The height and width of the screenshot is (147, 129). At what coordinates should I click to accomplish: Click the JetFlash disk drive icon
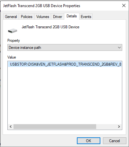point(13,31)
